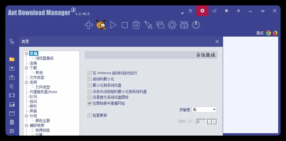Enable 点击关闭按钮时最小化到系统托盘
Image resolution: width=286 pixels, height=141 pixels.
pos(89,91)
